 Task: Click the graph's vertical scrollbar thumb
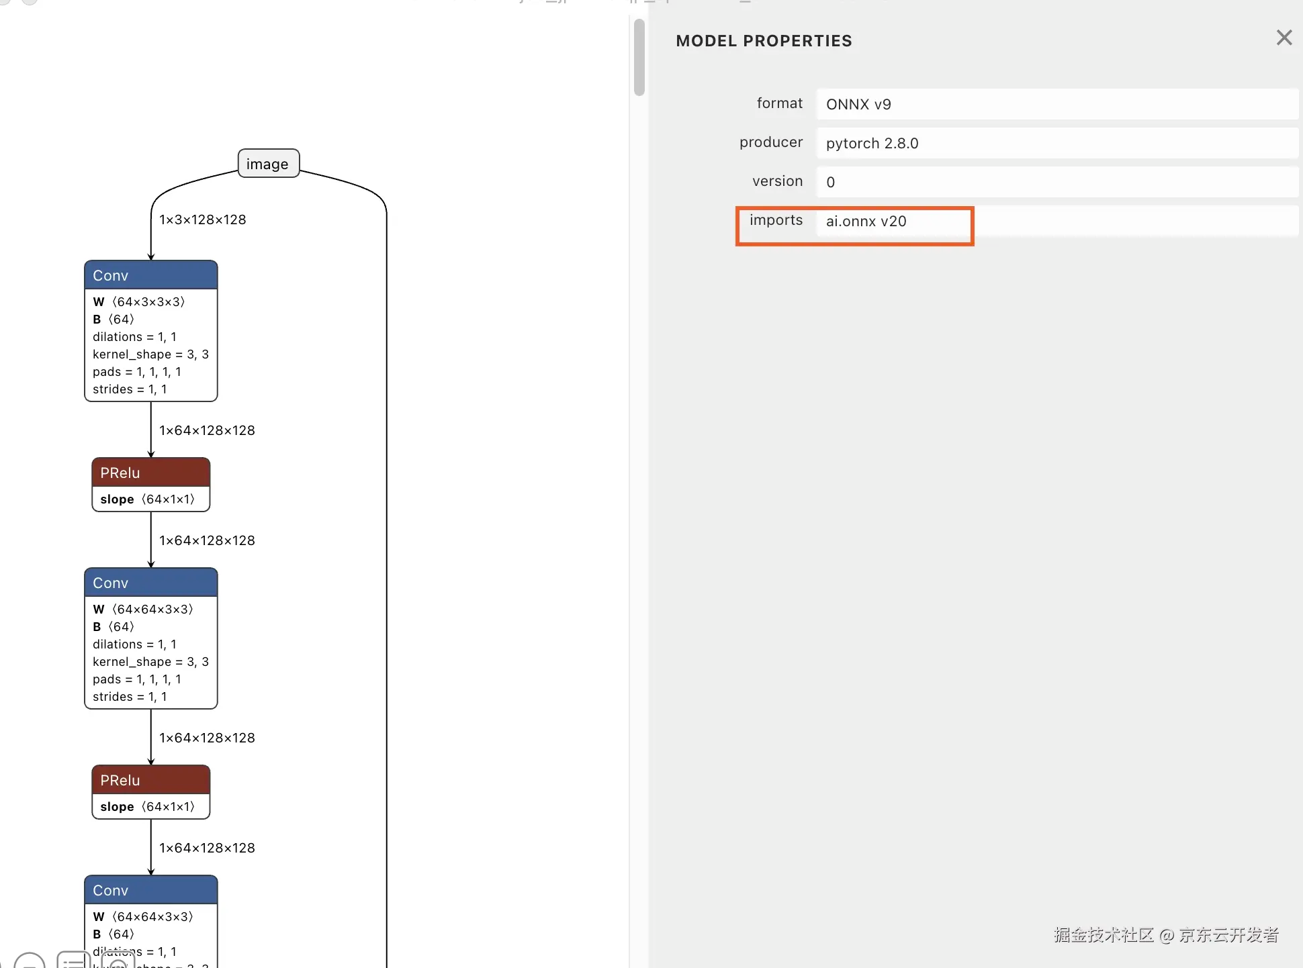[x=639, y=57]
